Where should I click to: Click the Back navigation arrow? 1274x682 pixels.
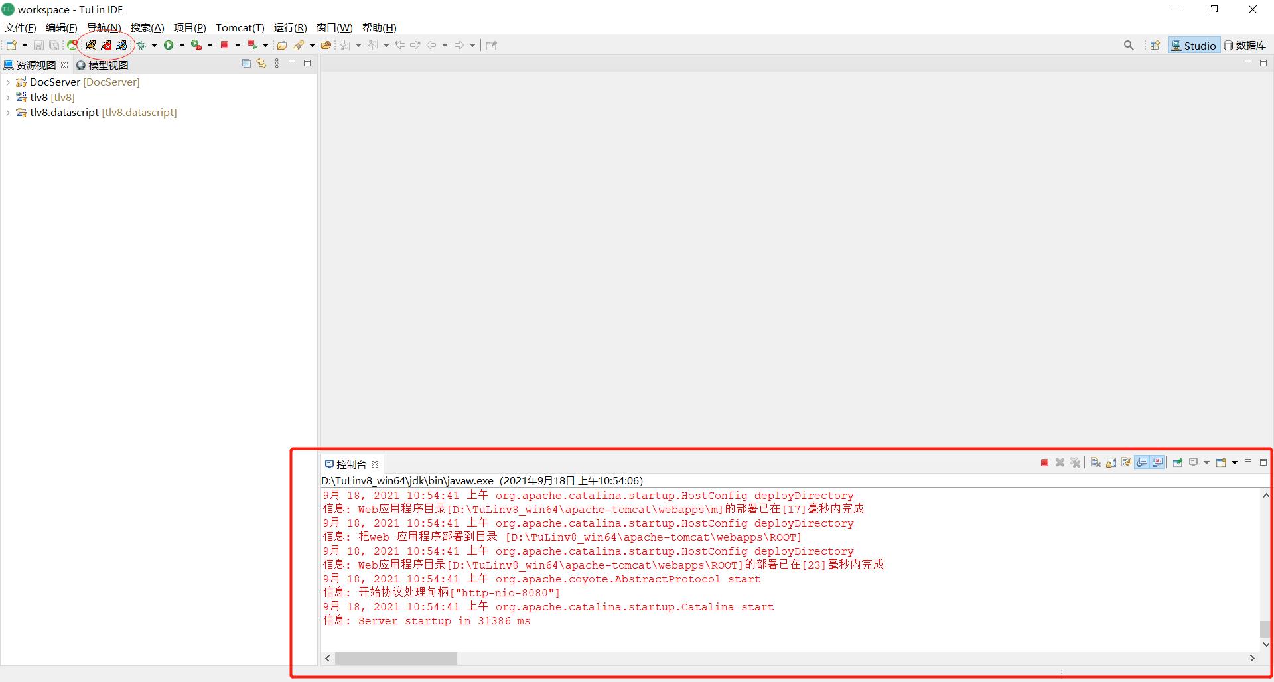tap(431, 45)
